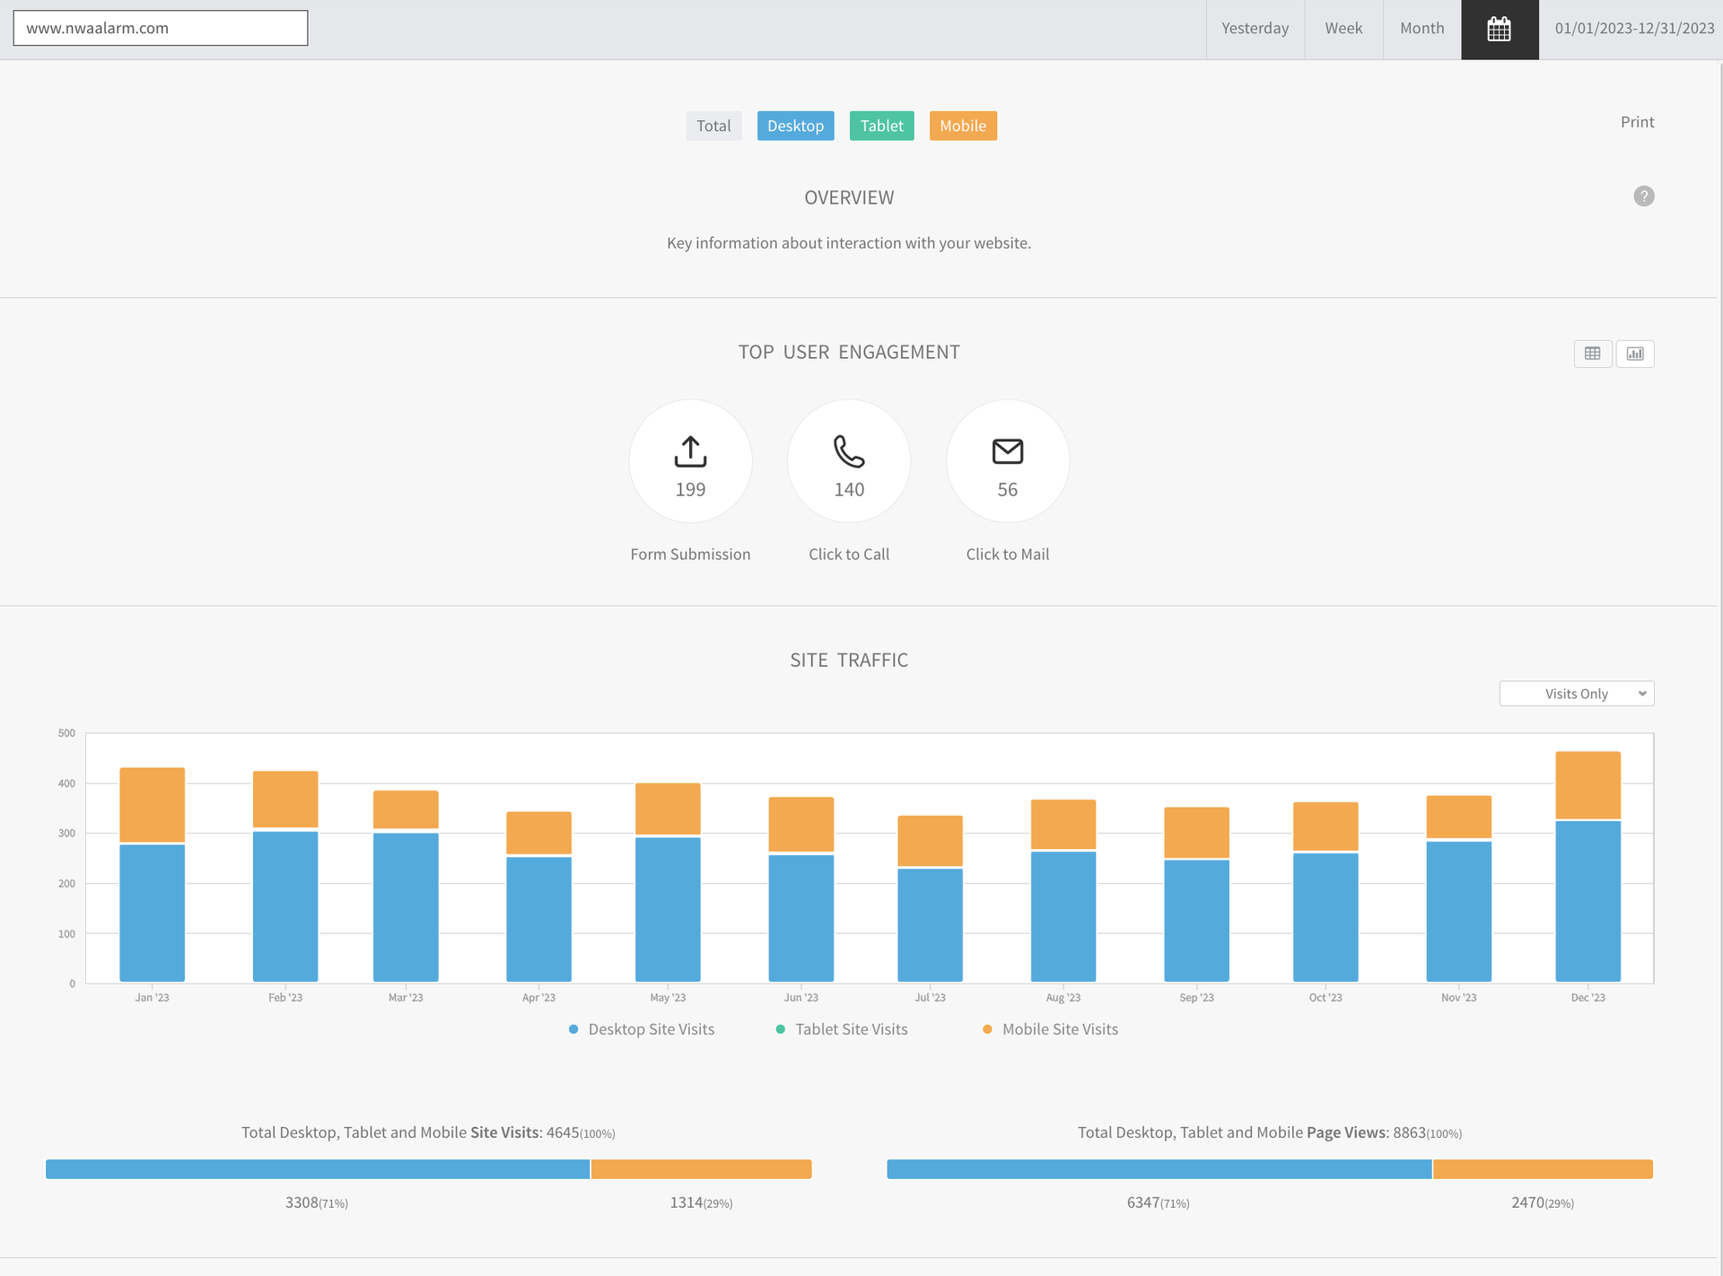The width and height of the screenshot is (1723, 1276).
Task: Click the Form Submission upload icon
Action: pyautogui.click(x=690, y=451)
